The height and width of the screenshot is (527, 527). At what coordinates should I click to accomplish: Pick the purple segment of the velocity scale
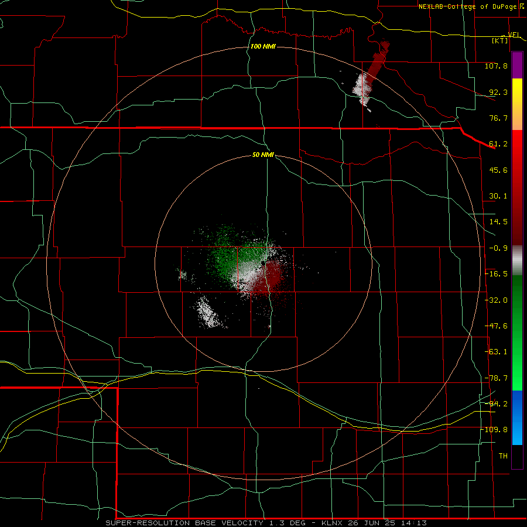coord(517,66)
